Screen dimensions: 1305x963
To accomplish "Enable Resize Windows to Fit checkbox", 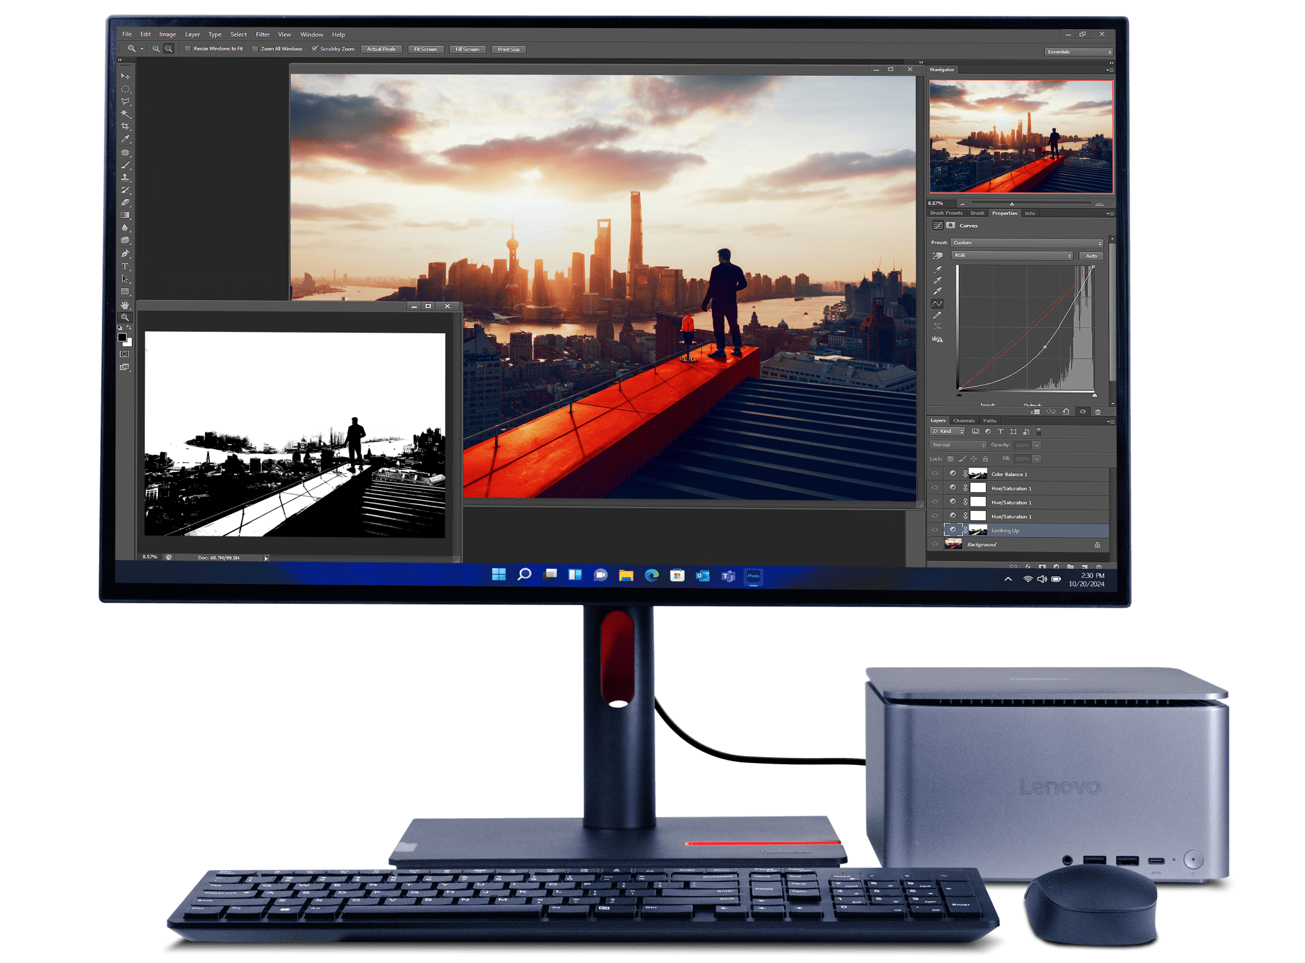I will tap(188, 49).
